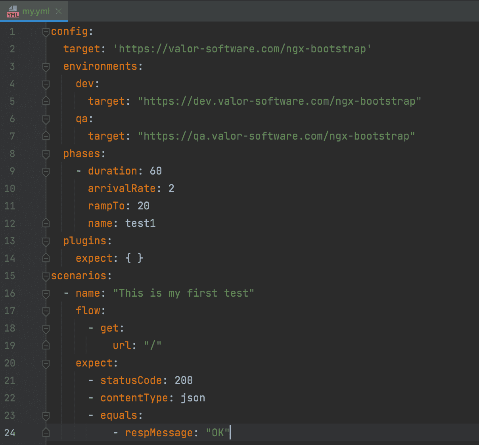
Task: Fold the plugins block on line 13
Action: click(x=46, y=241)
